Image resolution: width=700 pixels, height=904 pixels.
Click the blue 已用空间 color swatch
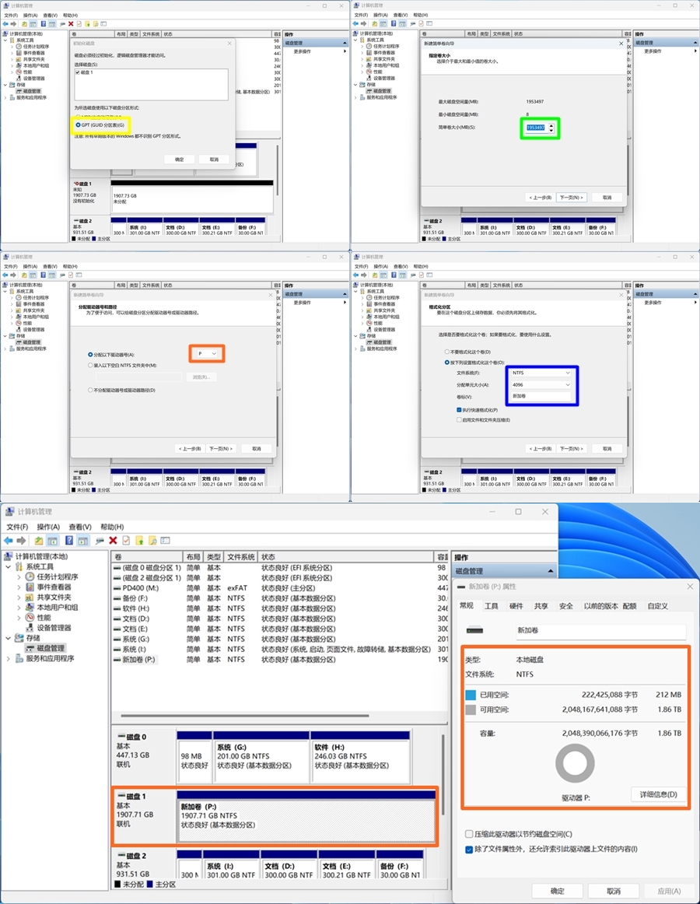471,695
